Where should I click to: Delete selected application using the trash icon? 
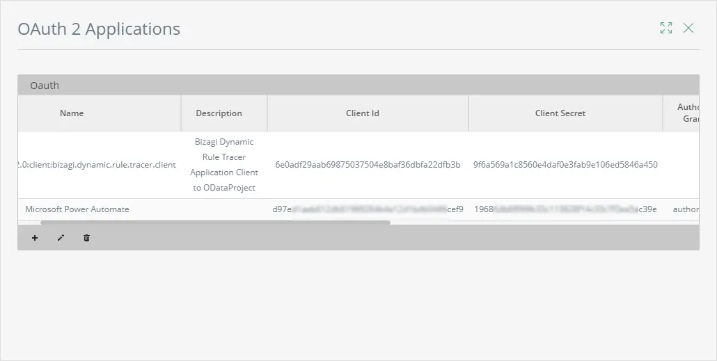coord(86,238)
